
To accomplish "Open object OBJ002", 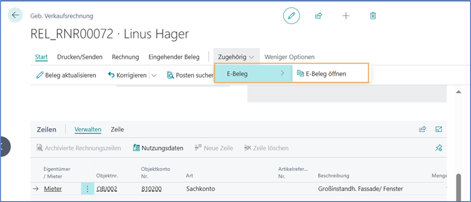I will 107,189.
